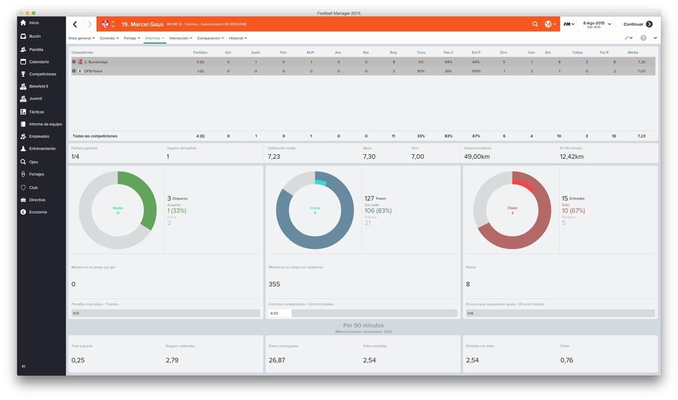Screen dimensions: 678x400
Task: Go forward with the right arrow
Action: coord(89,25)
